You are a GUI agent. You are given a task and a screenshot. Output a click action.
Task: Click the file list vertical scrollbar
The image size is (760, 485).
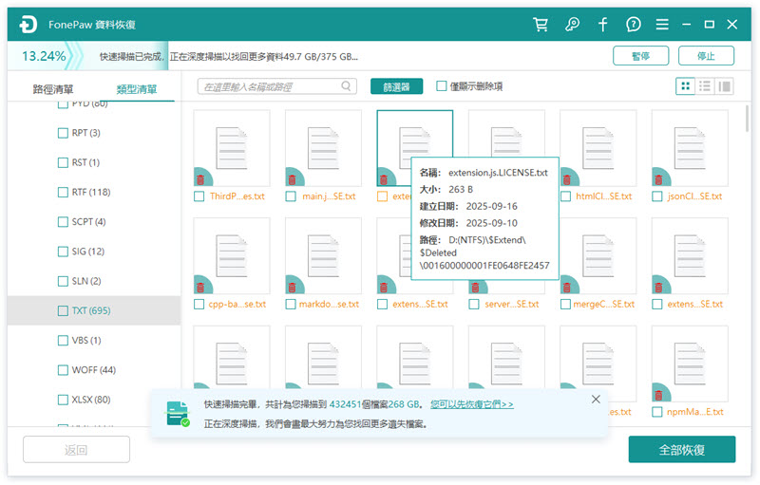click(x=747, y=119)
